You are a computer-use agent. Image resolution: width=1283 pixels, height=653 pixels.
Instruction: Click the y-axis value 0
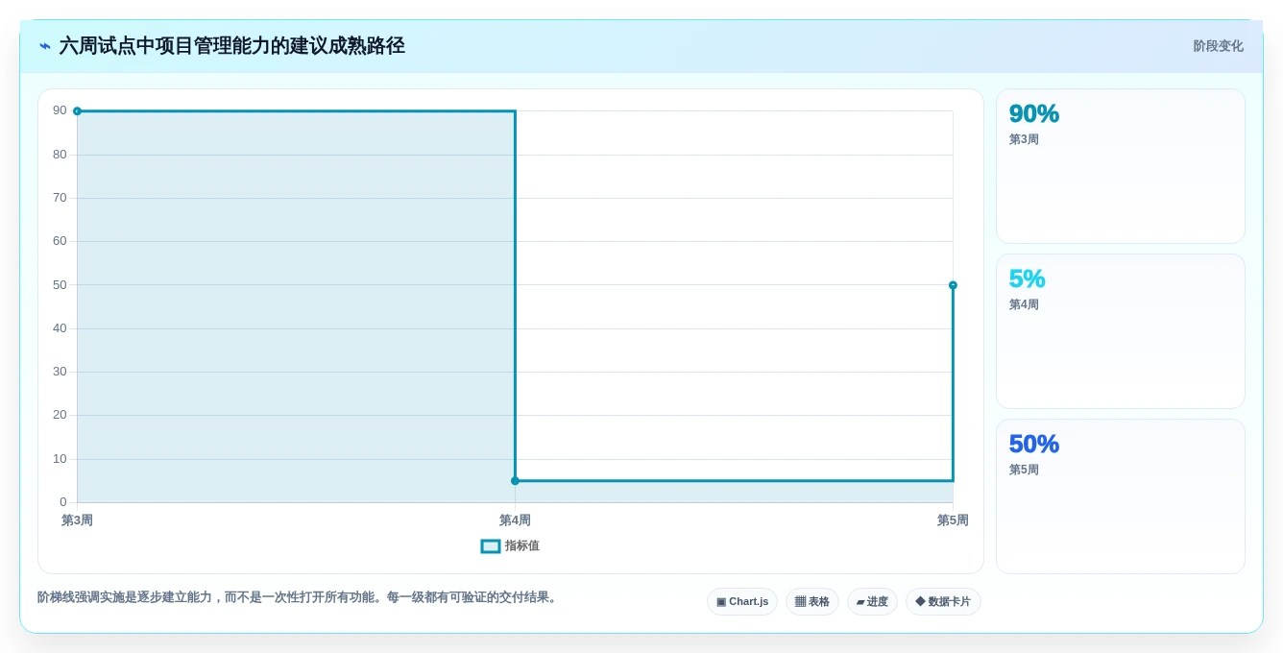pos(63,502)
